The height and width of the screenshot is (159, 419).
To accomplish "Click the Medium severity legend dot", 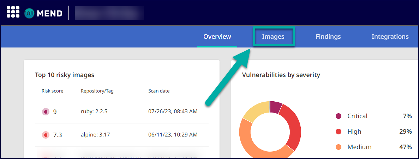I will (339, 147).
